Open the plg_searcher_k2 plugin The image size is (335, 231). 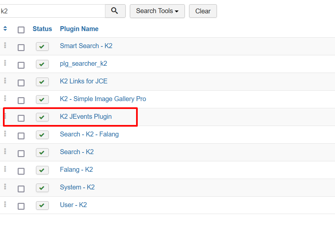tap(83, 63)
